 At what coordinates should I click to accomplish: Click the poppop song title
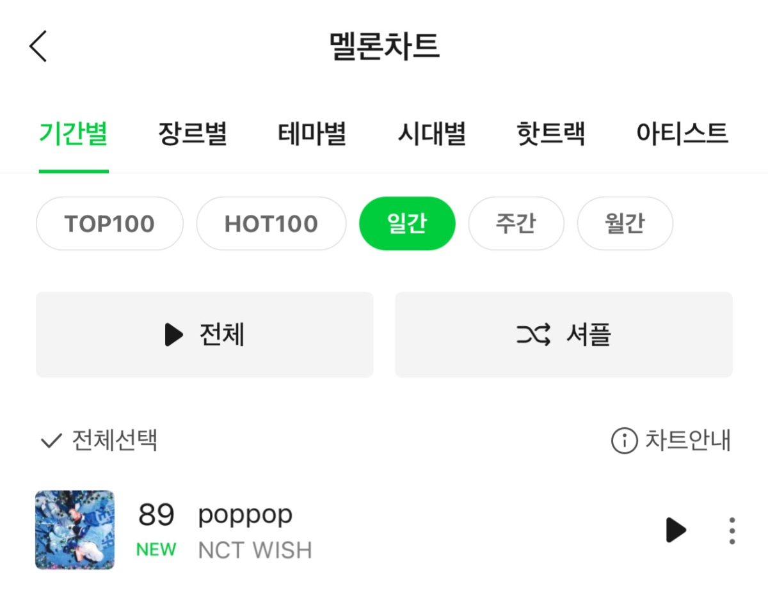tap(246, 515)
